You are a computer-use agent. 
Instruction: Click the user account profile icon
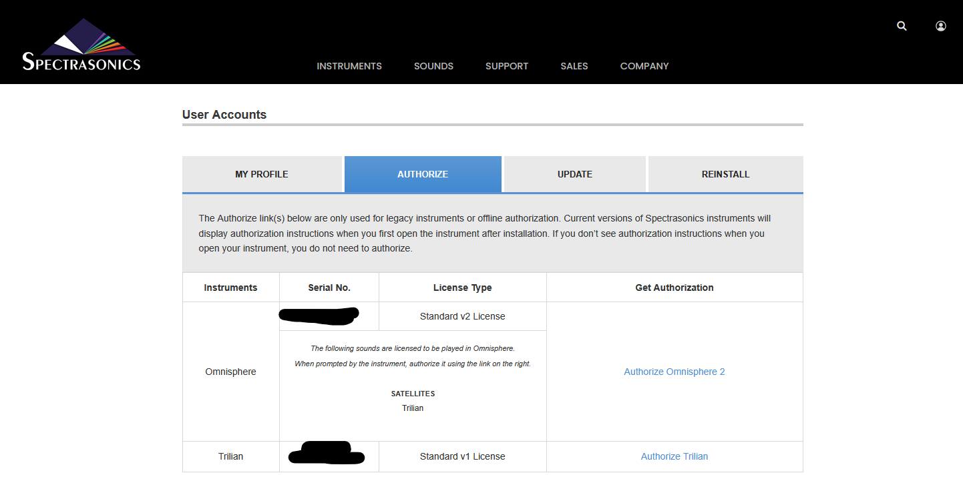pyautogui.click(x=940, y=26)
